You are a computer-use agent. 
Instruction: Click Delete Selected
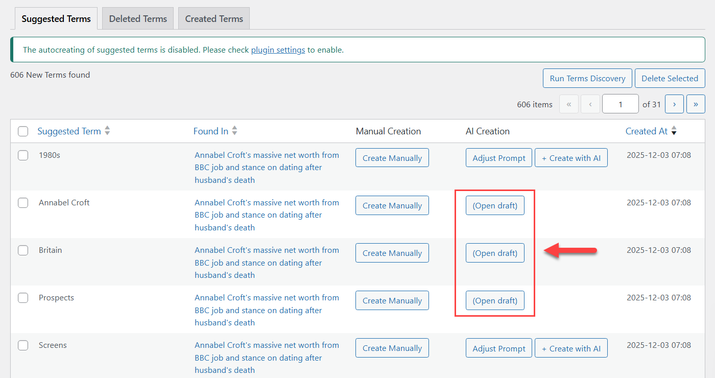tap(670, 78)
